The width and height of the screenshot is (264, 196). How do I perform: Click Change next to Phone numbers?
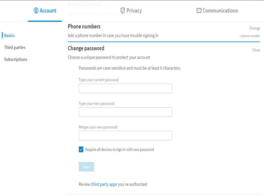tap(254, 28)
